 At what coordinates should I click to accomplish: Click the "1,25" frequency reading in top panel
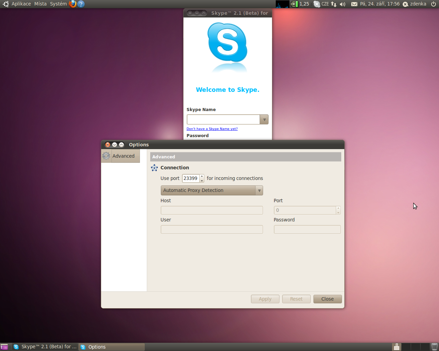304,4
